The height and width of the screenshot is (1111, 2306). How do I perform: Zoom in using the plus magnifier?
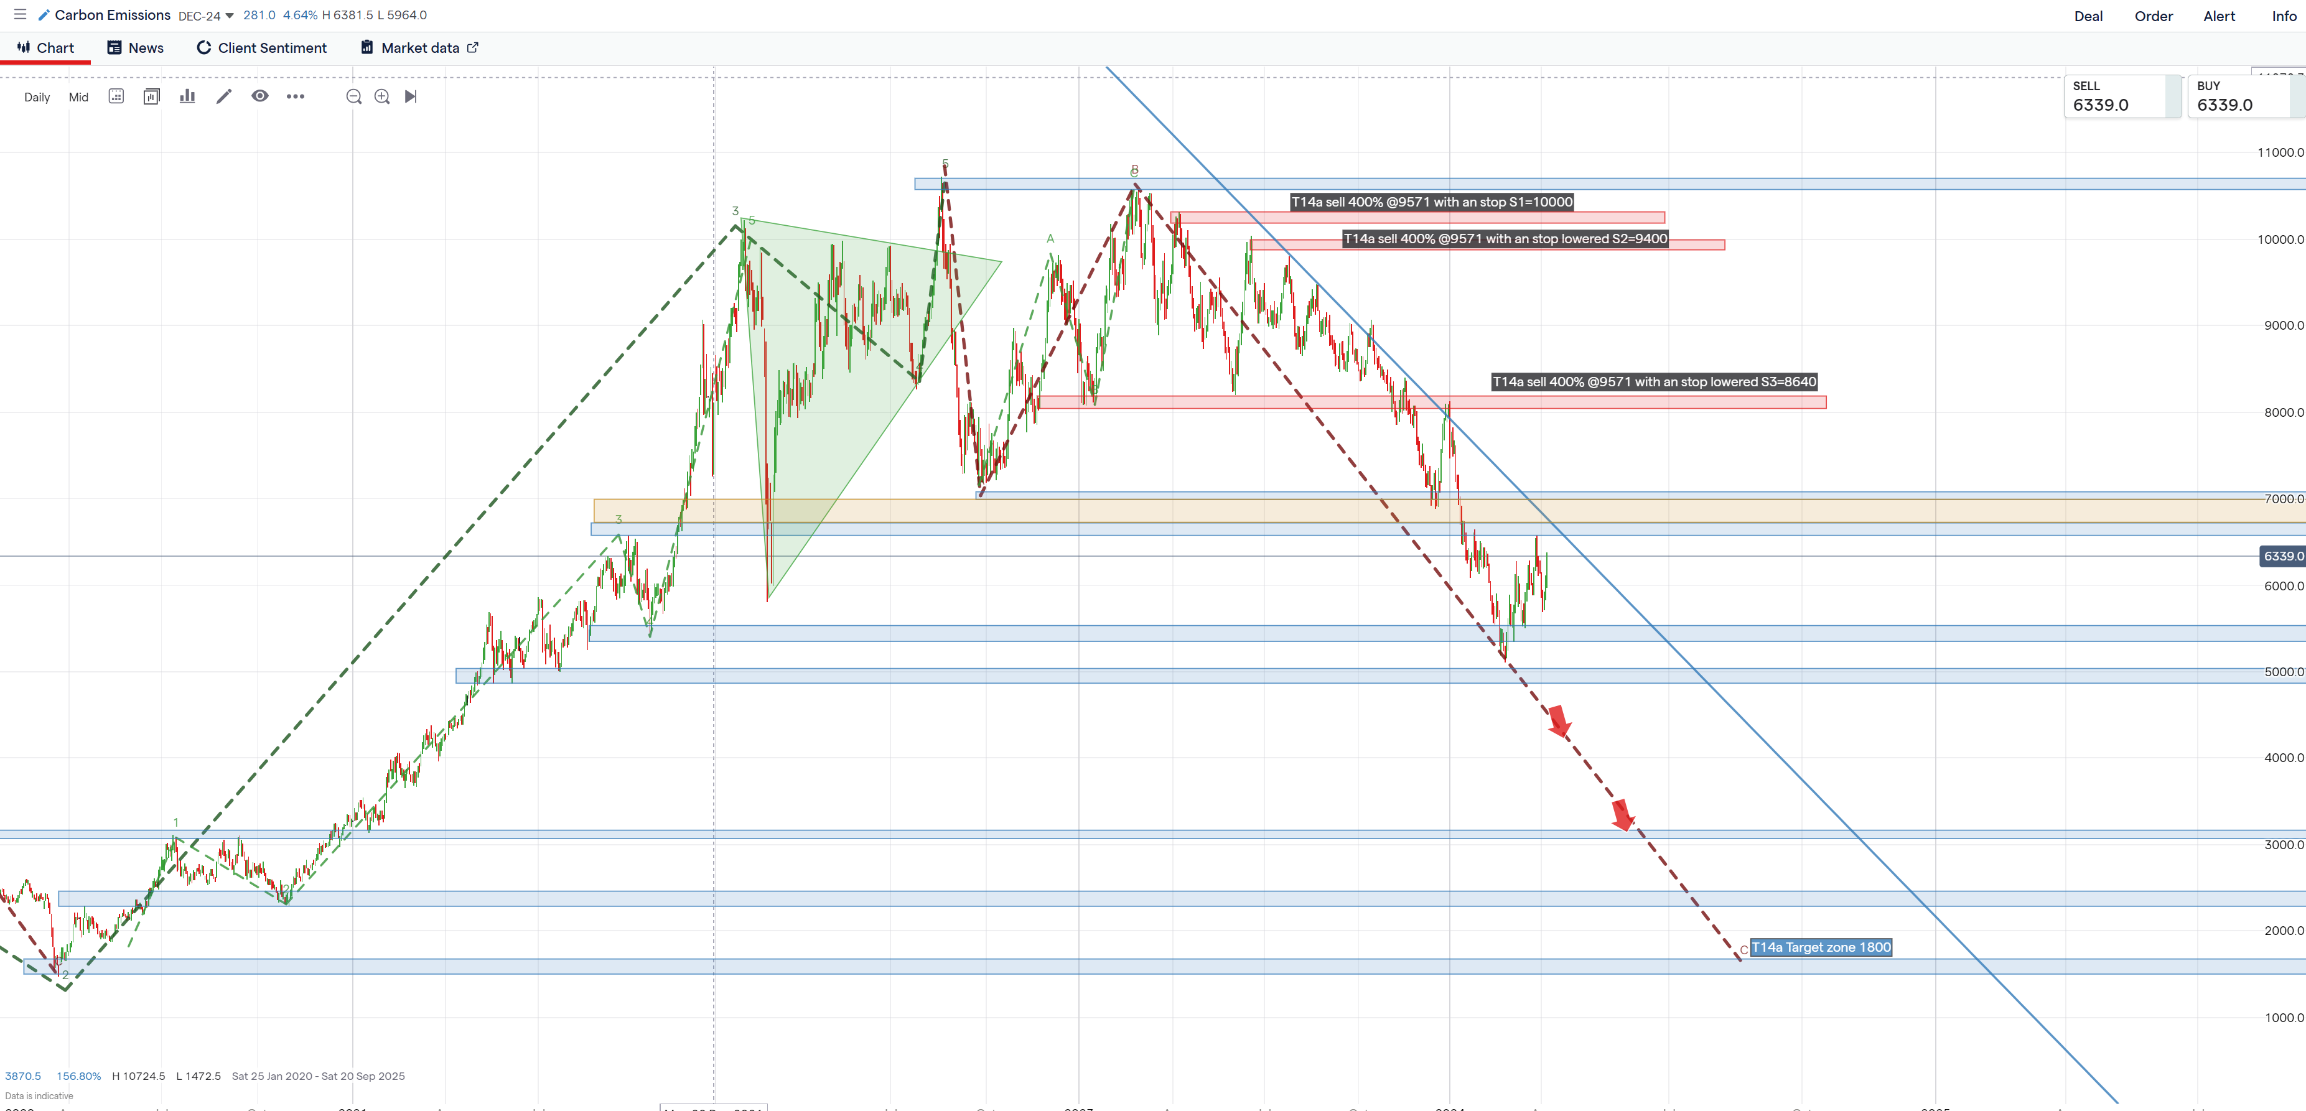(382, 96)
